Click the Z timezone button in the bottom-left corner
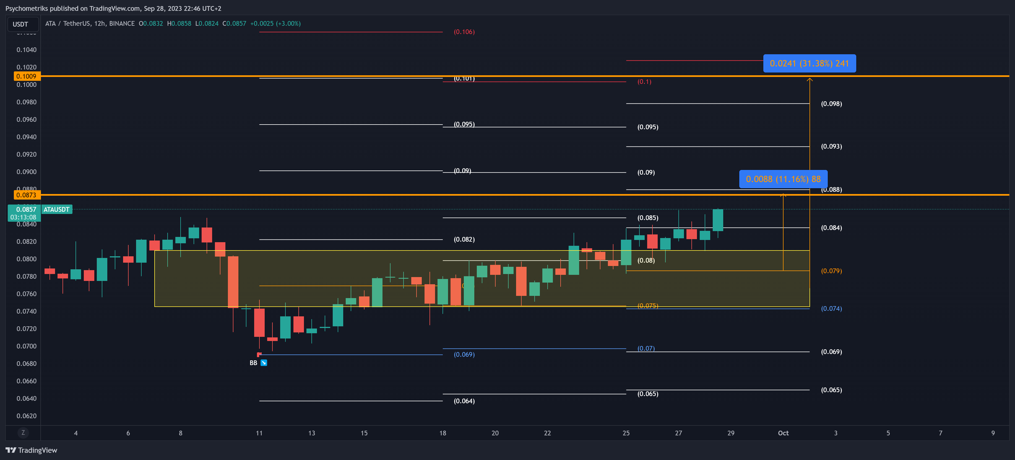 coord(23,432)
